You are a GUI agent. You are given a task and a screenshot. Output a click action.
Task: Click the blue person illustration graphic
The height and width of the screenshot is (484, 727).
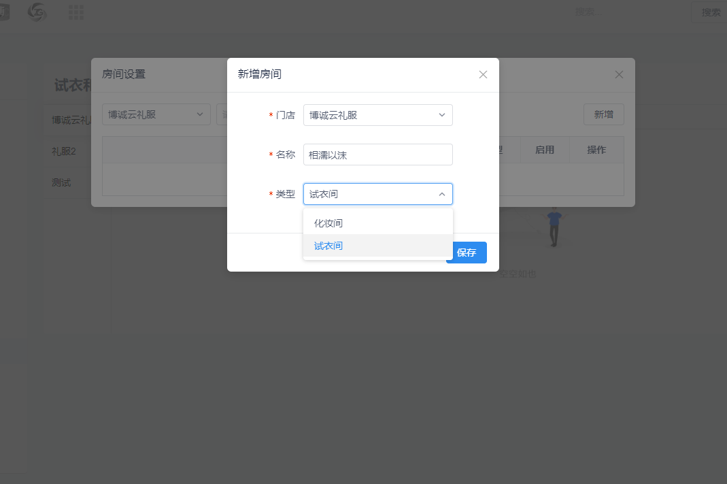553,228
